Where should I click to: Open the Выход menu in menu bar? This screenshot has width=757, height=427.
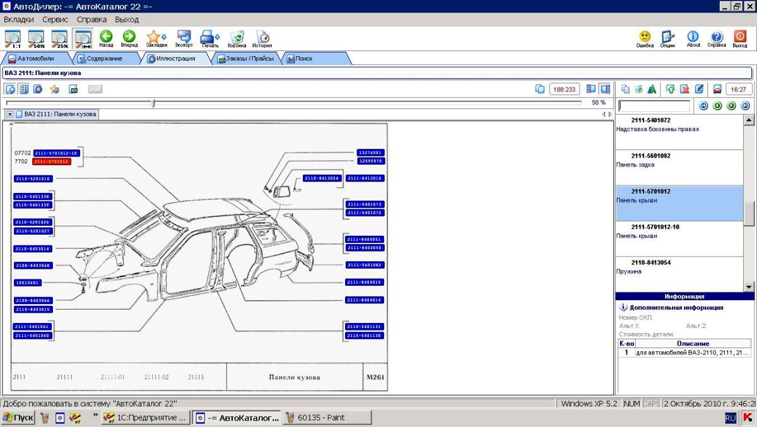[127, 20]
